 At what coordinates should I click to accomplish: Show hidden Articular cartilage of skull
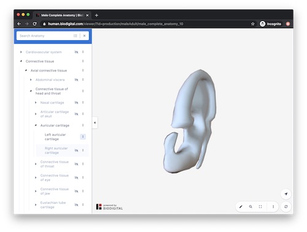(x=76, y=114)
